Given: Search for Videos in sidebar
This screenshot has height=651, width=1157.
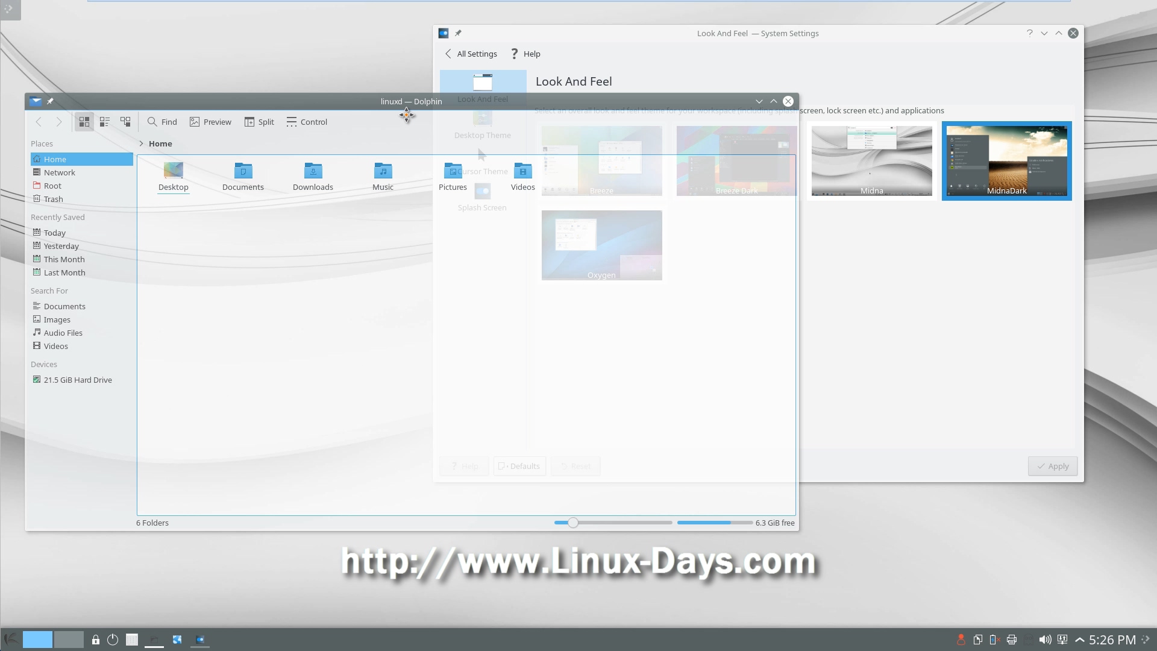Looking at the screenshot, I should coord(82,346).
